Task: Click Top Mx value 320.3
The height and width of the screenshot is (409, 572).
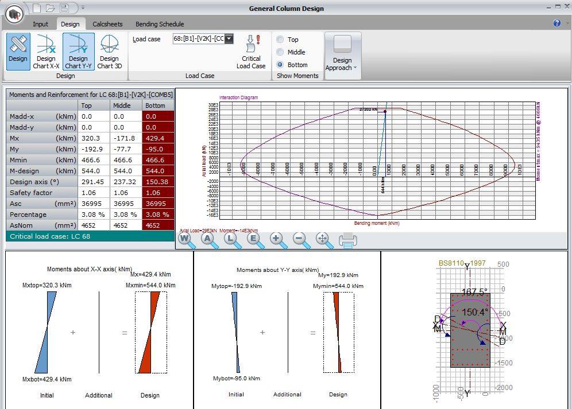Action: [x=94, y=138]
